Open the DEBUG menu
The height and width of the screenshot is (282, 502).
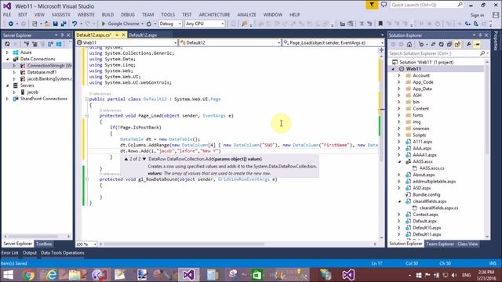(127, 15)
